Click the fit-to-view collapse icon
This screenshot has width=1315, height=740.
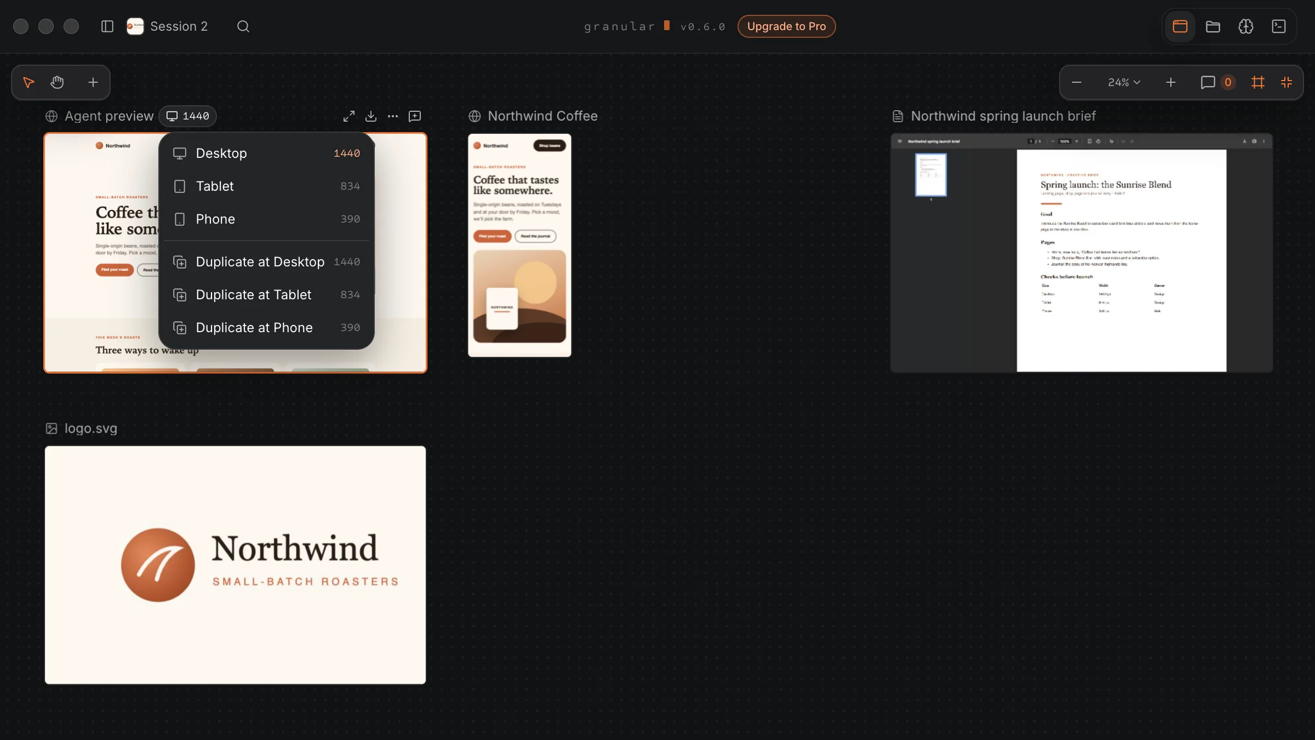1287,82
